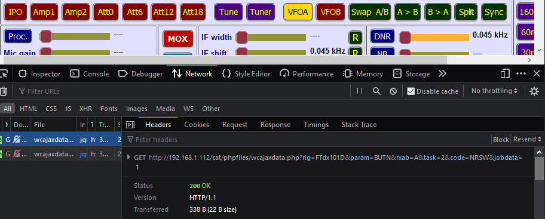Toggle the Disable cache checkbox
This screenshot has width=545, height=219.
pyautogui.click(x=411, y=91)
